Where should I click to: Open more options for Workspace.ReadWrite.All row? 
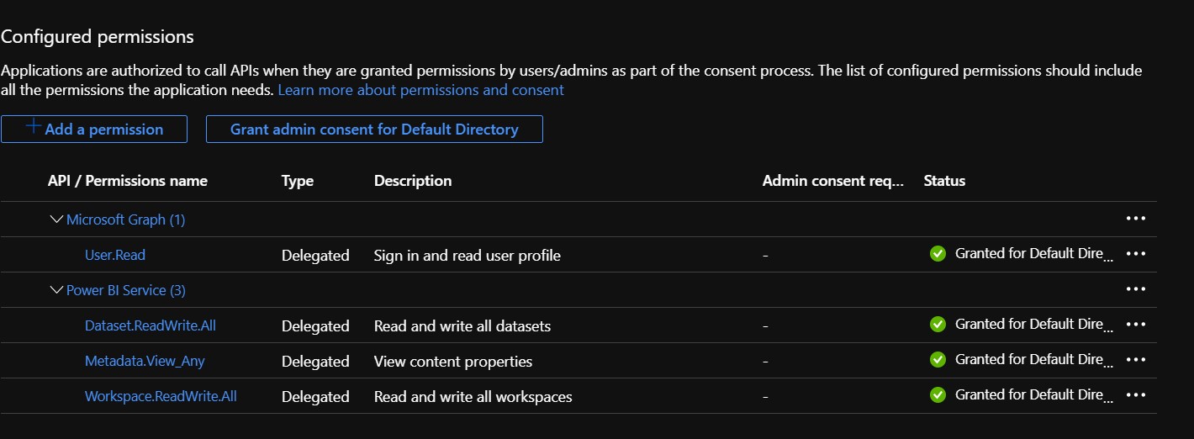1135,395
